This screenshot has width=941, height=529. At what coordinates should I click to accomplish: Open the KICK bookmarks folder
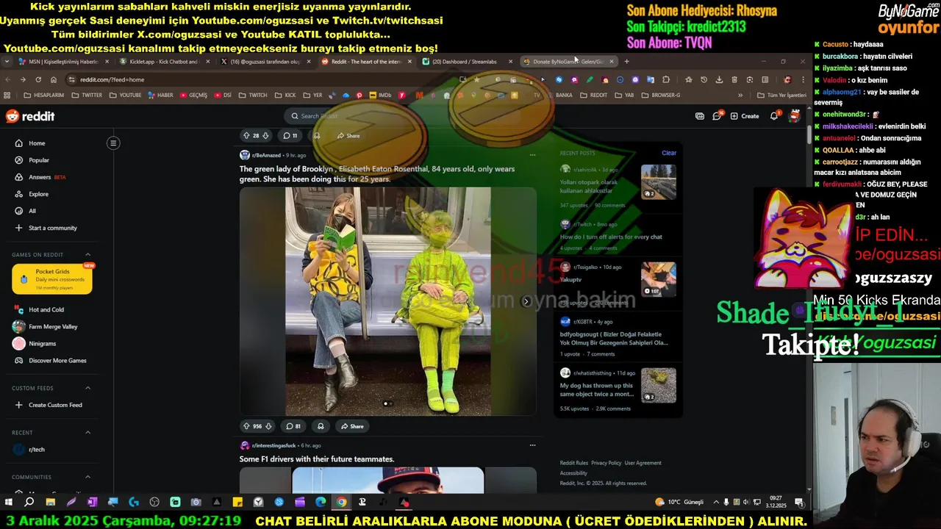[285, 95]
